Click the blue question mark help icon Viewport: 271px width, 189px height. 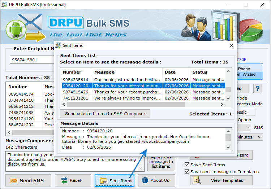point(258,88)
